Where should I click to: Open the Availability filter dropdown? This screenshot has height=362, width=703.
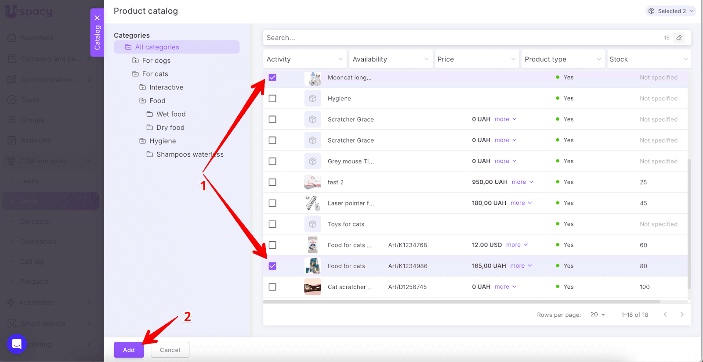point(390,59)
